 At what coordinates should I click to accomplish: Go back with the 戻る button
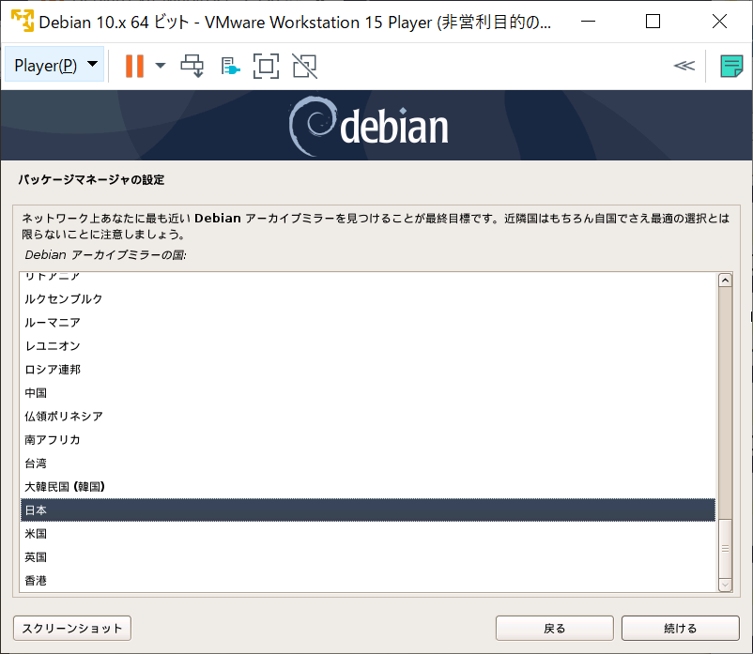click(555, 628)
